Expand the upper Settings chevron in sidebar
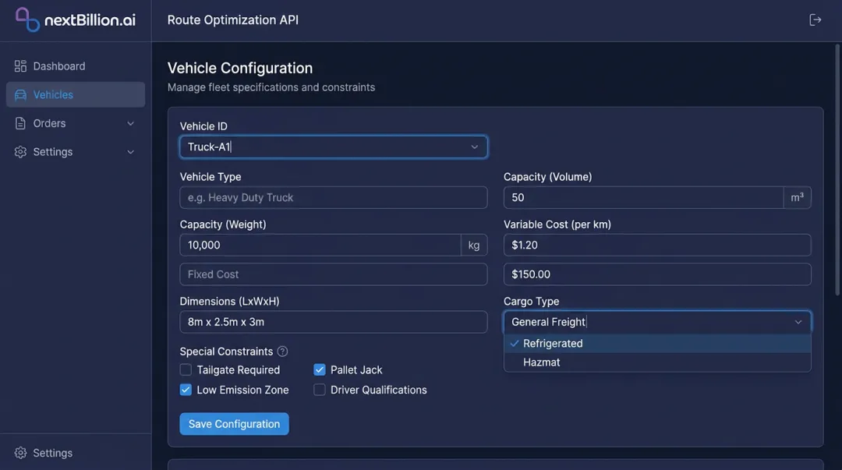This screenshot has height=470, width=842. [x=130, y=152]
